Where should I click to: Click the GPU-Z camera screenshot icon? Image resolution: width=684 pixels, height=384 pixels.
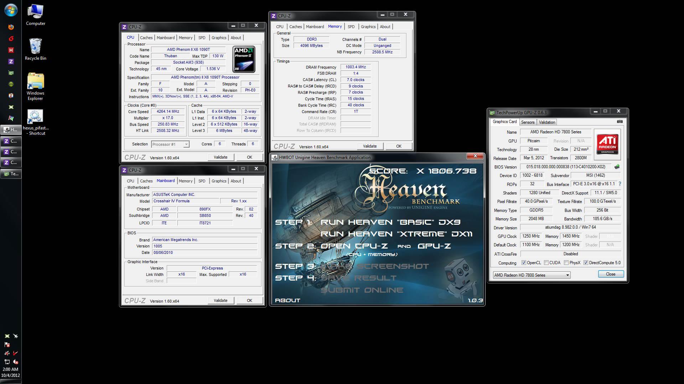pyautogui.click(x=620, y=122)
